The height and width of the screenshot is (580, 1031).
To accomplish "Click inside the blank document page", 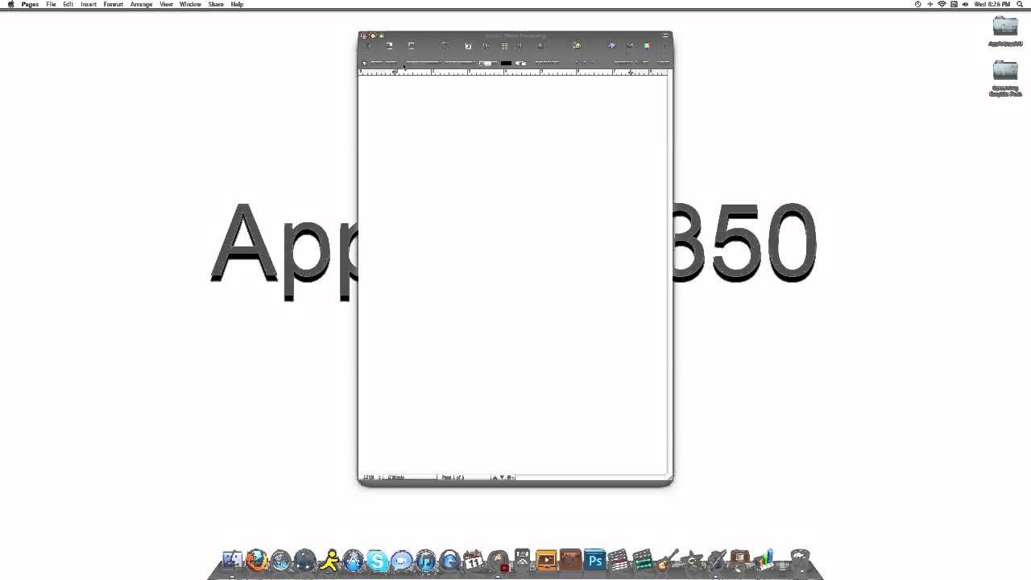I will click(513, 274).
